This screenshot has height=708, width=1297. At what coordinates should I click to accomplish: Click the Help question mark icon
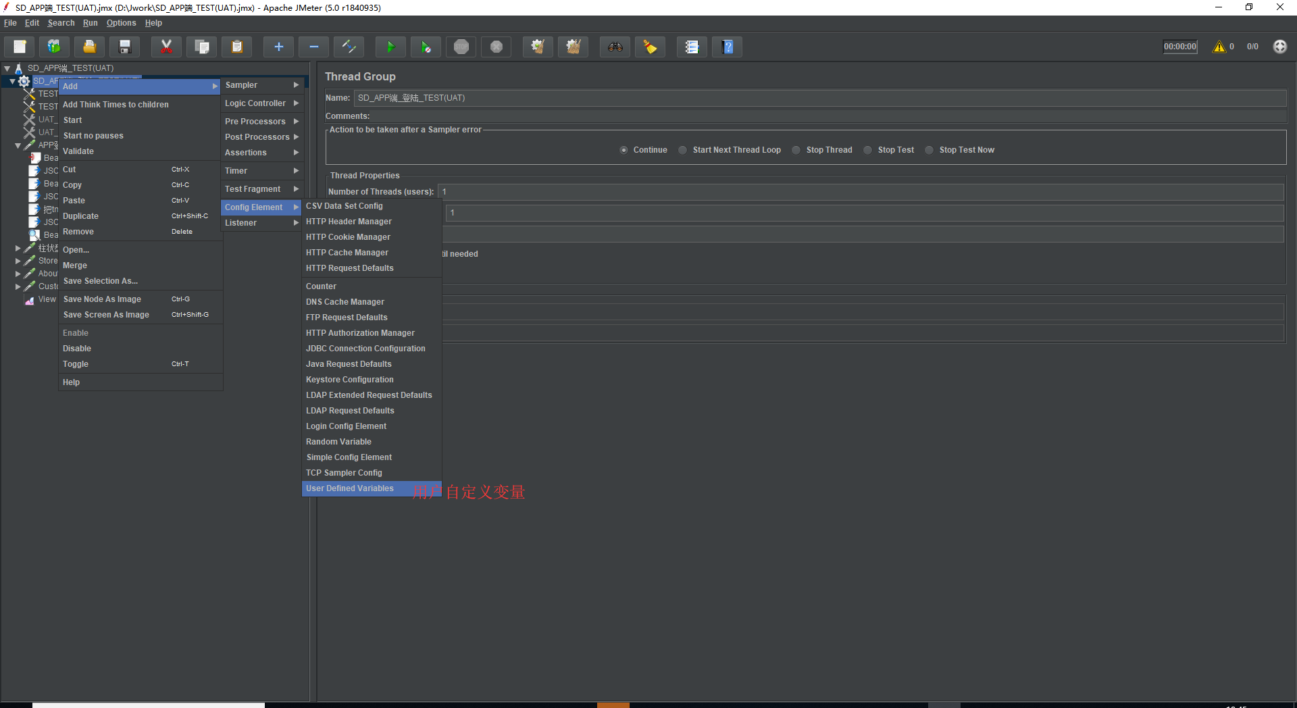tap(727, 47)
